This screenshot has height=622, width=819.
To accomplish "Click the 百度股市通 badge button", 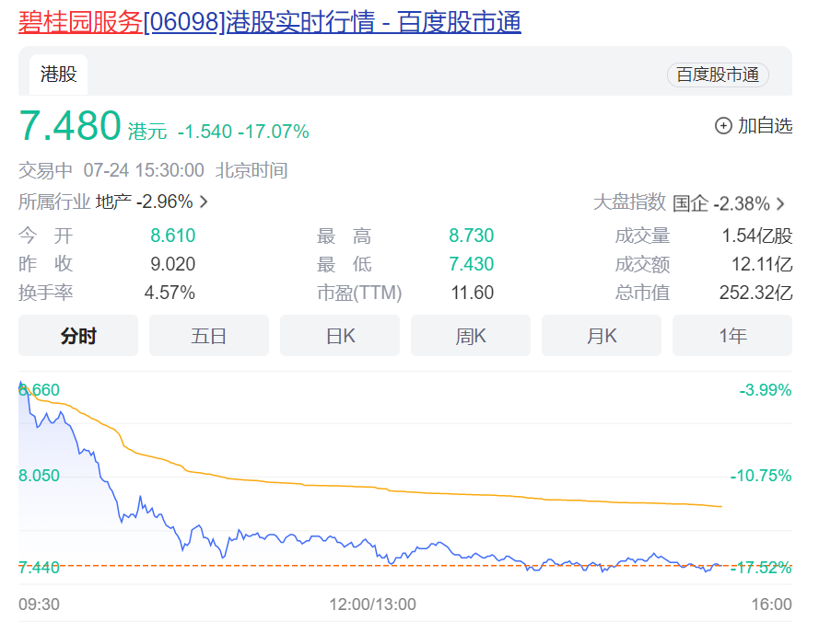I will tap(718, 75).
